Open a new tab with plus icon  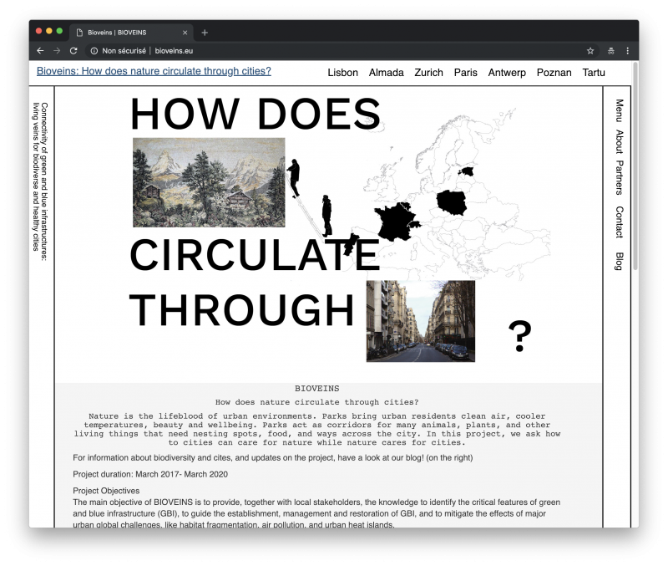205,33
